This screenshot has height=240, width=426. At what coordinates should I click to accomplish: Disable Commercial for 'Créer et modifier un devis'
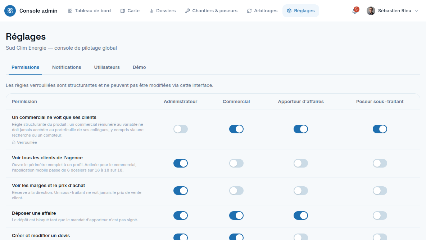tap(236, 237)
